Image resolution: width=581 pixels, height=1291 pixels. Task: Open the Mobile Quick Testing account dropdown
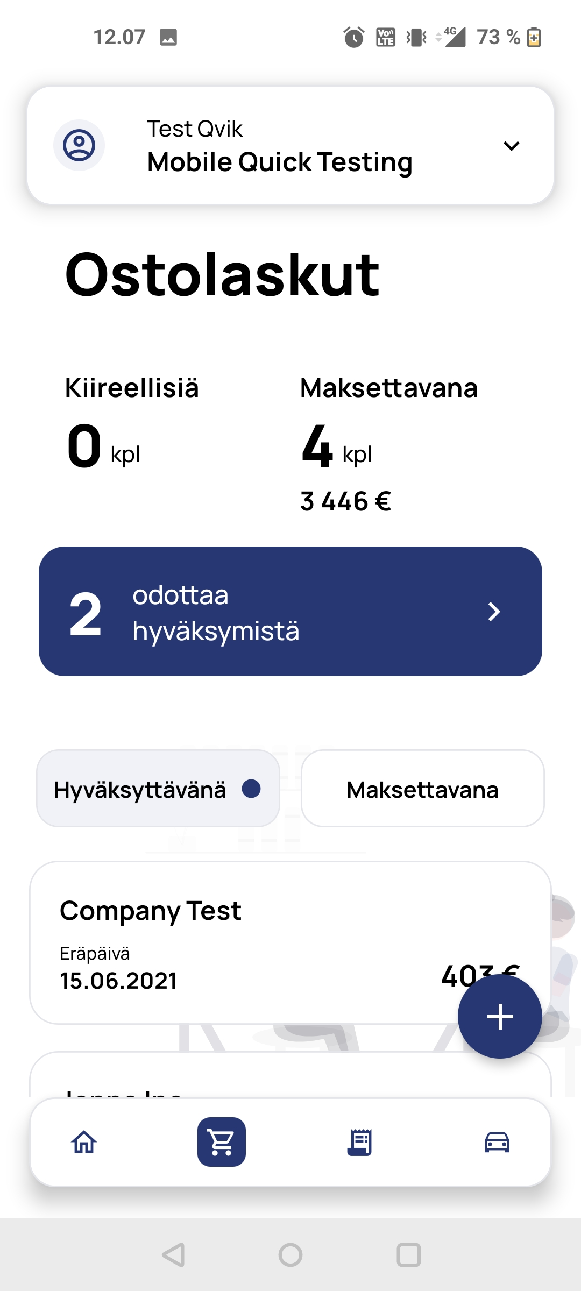point(290,145)
